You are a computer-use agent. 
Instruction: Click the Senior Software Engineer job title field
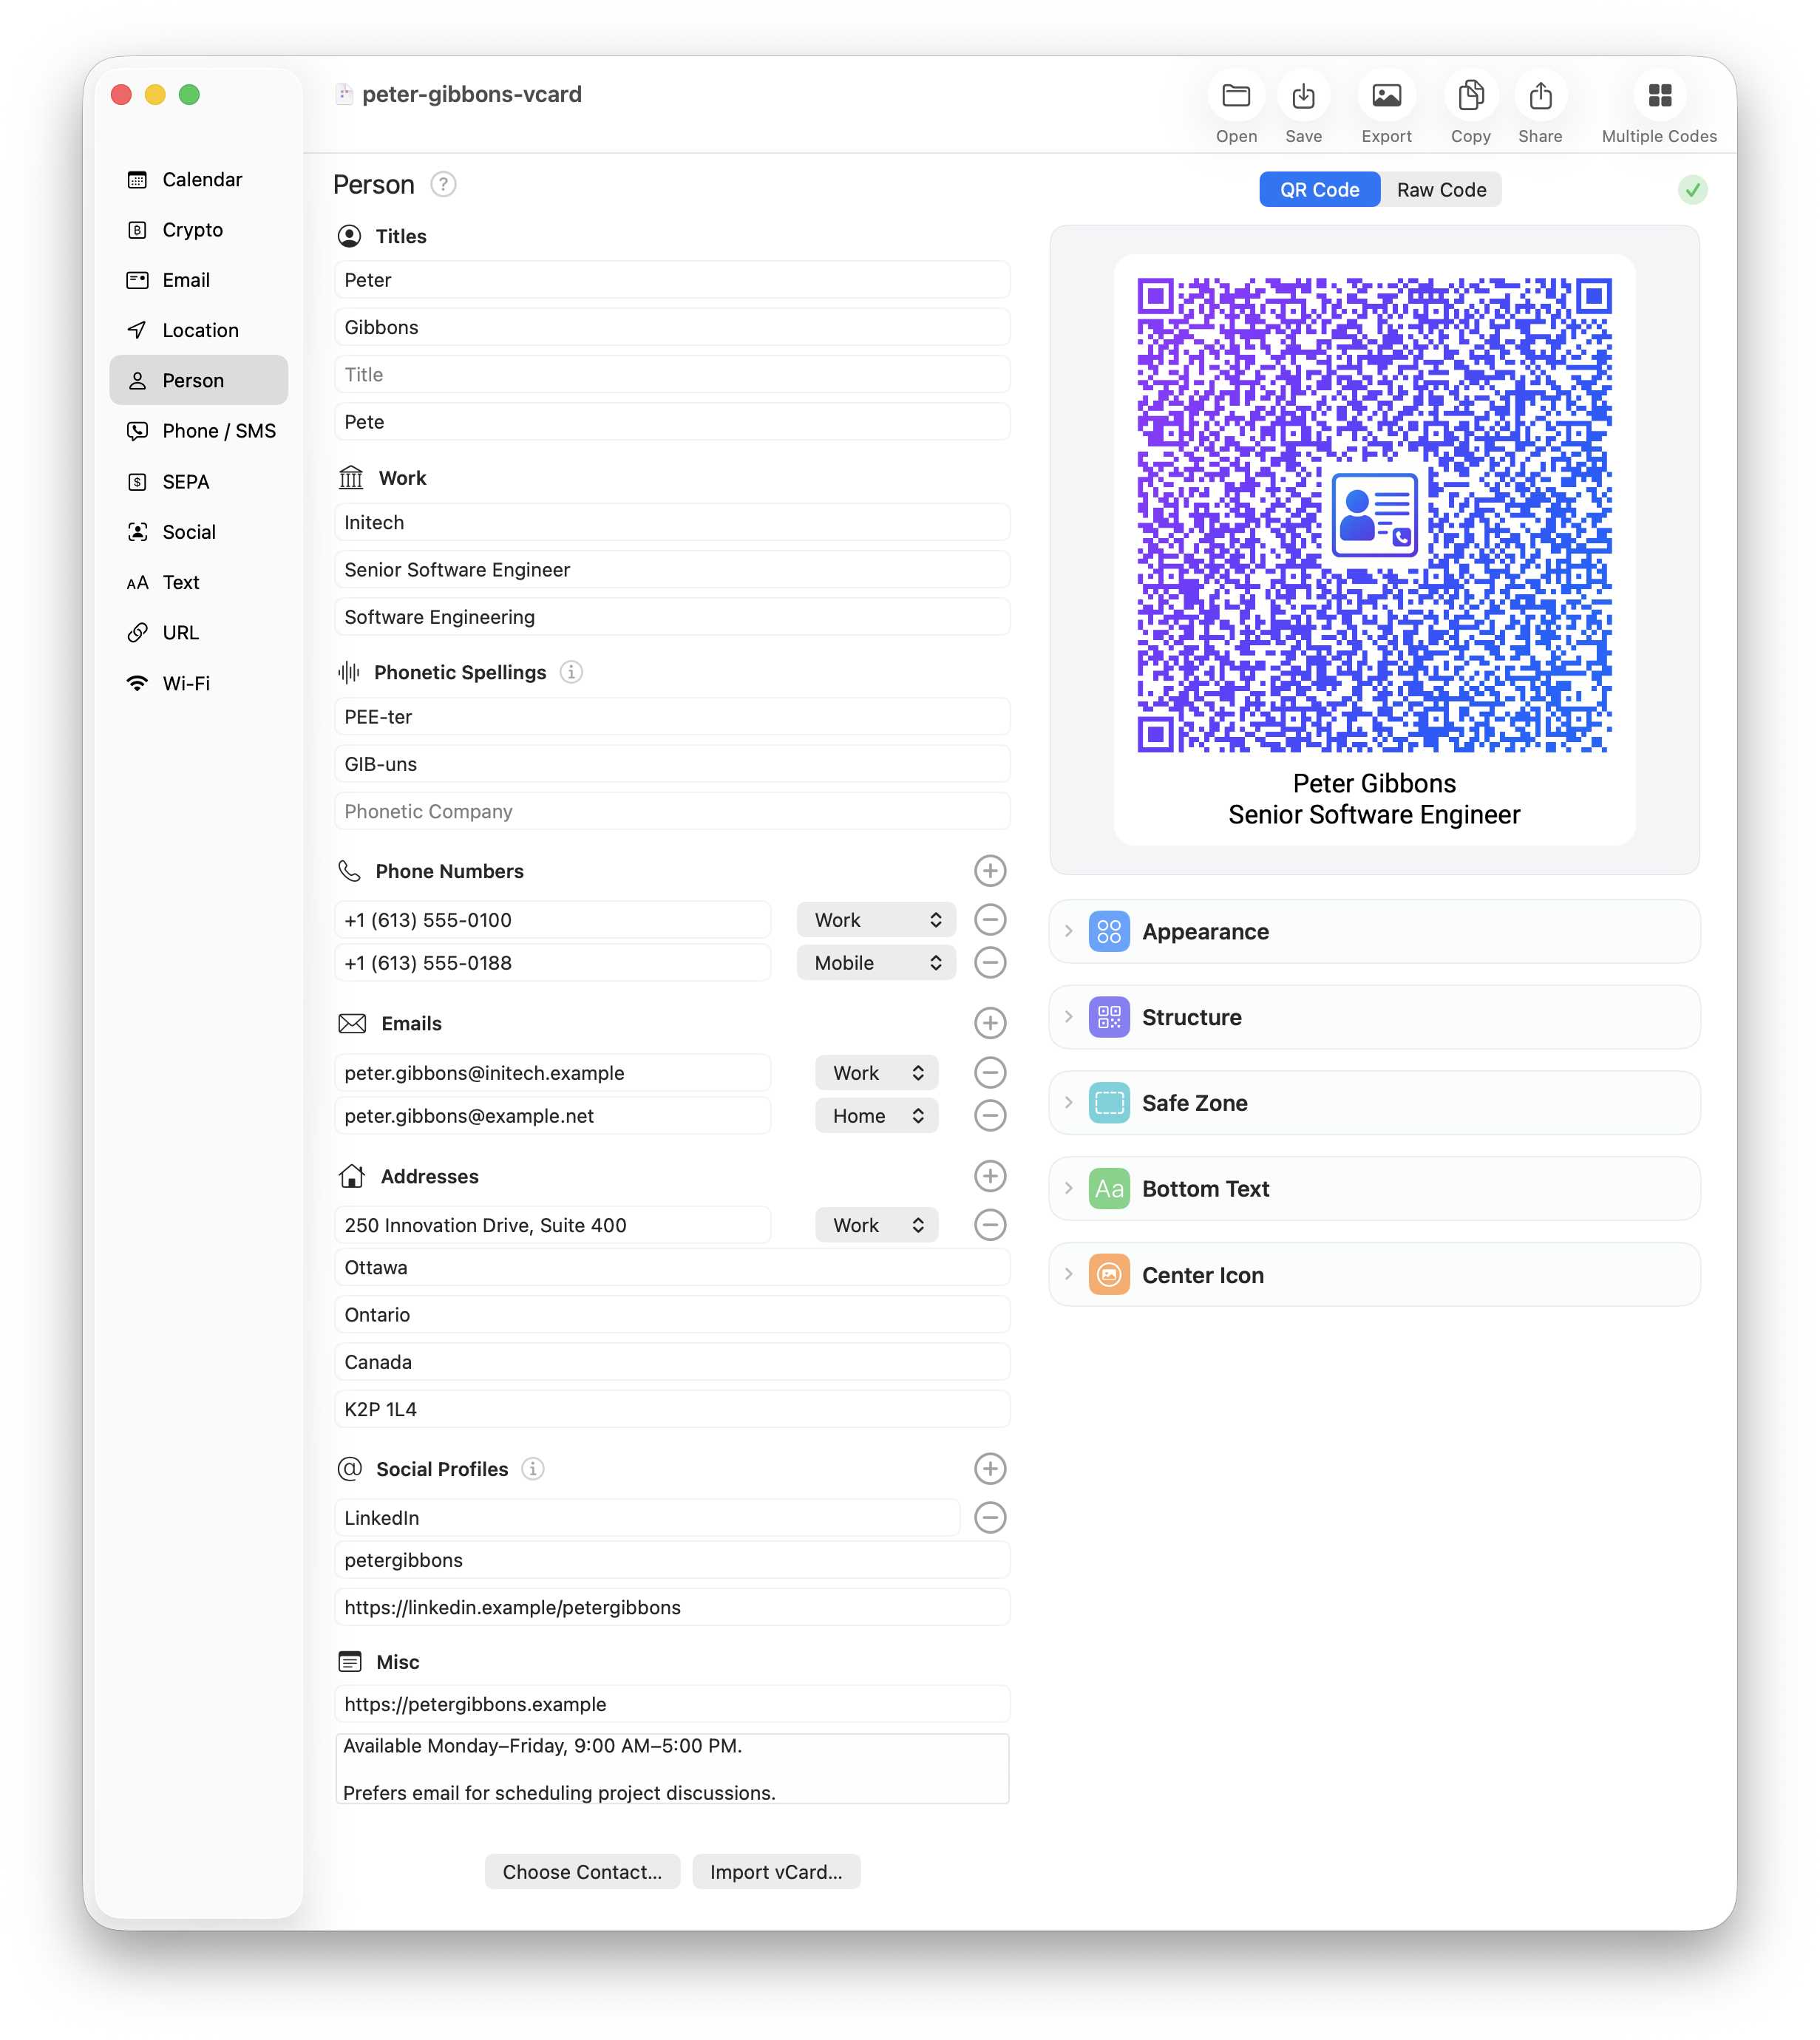click(672, 570)
